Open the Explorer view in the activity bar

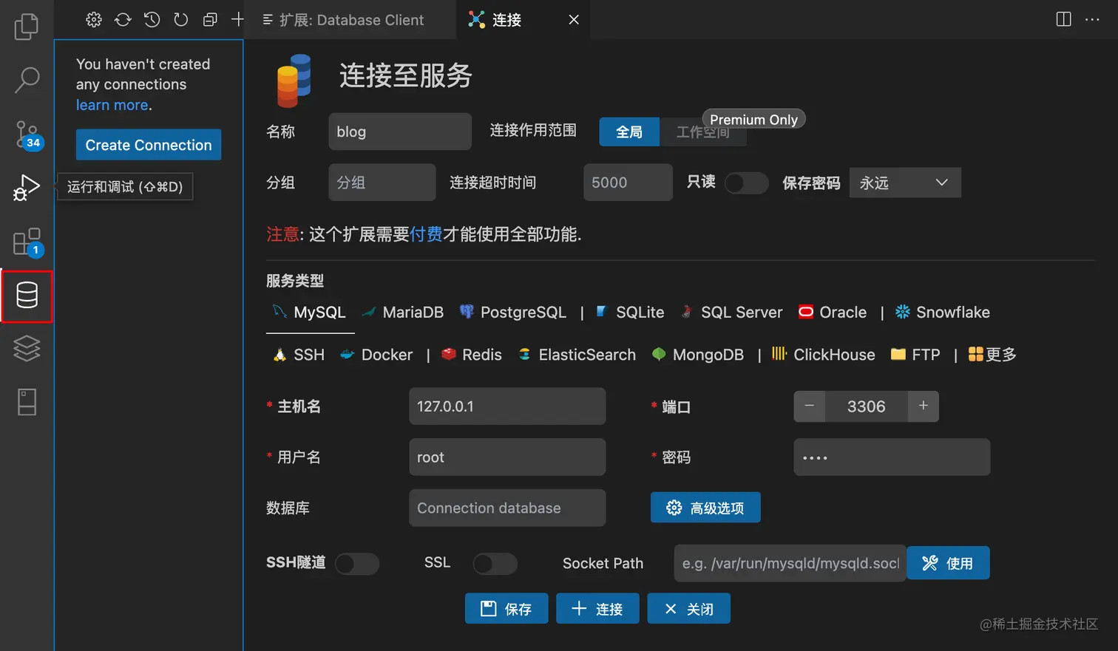(27, 27)
